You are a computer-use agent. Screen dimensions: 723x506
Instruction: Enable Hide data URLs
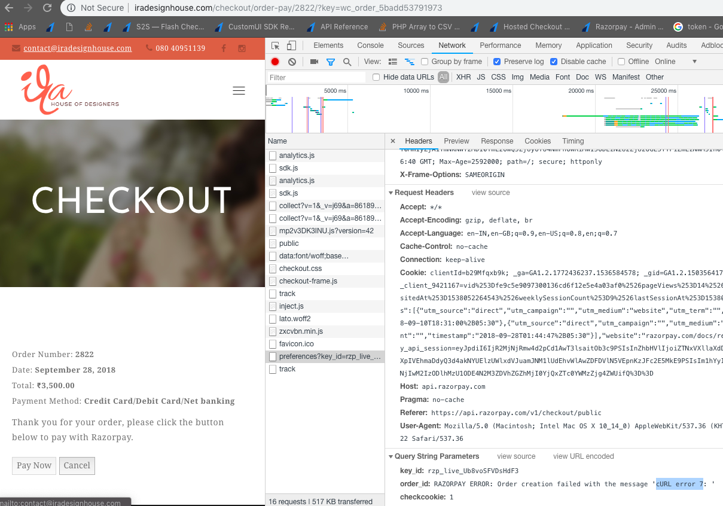click(376, 77)
